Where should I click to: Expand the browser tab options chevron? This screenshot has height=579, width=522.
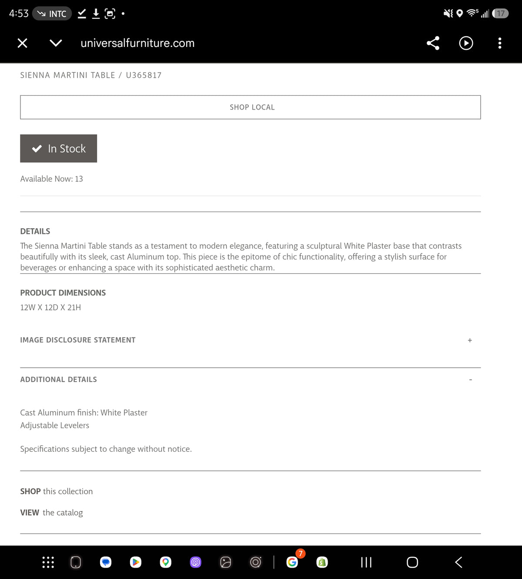click(56, 43)
